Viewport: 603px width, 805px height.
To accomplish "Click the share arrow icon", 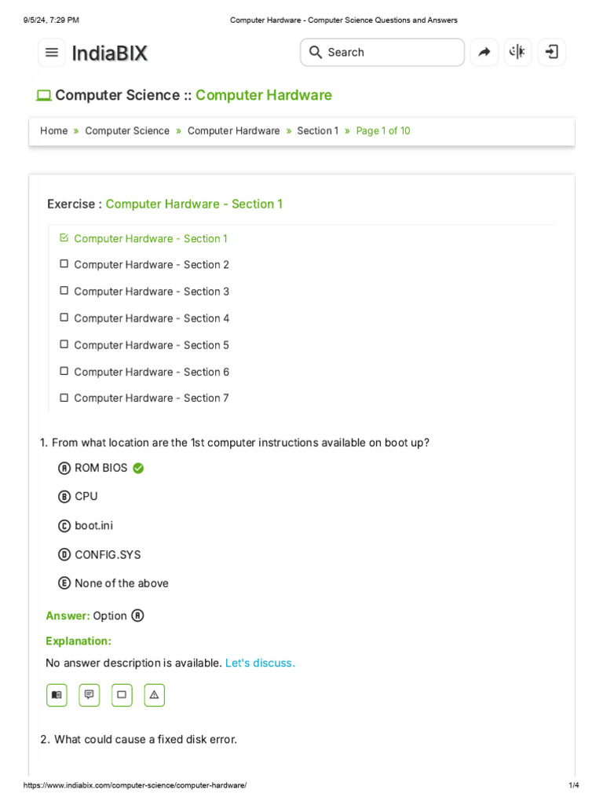I will click(484, 53).
